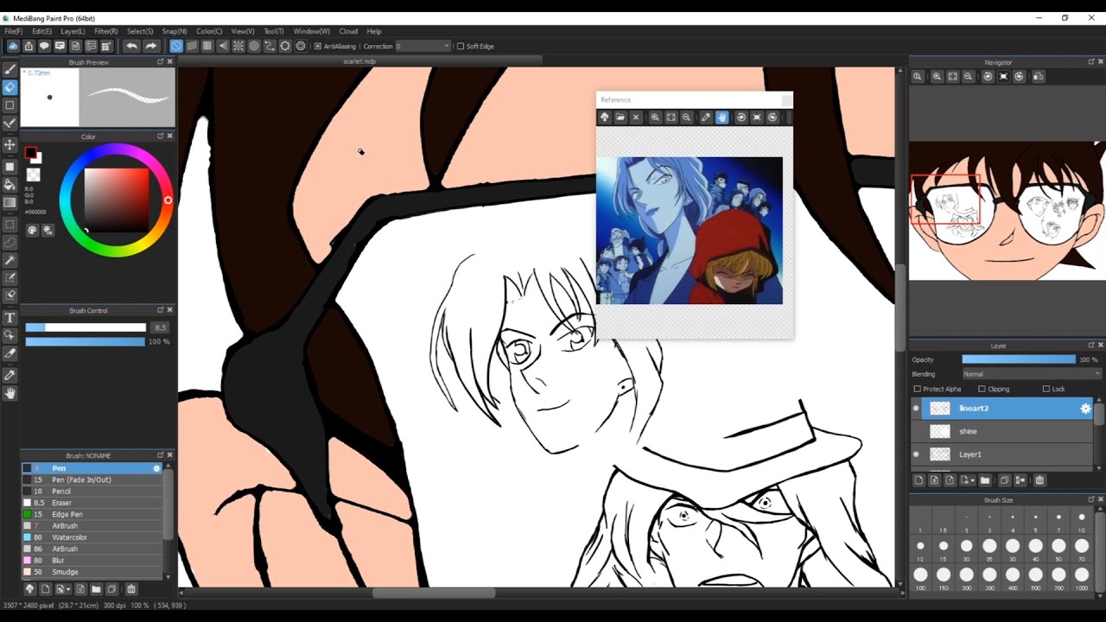Switch to the scarlet.mdp document tab
1106x622 pixels.
point(359,61)
